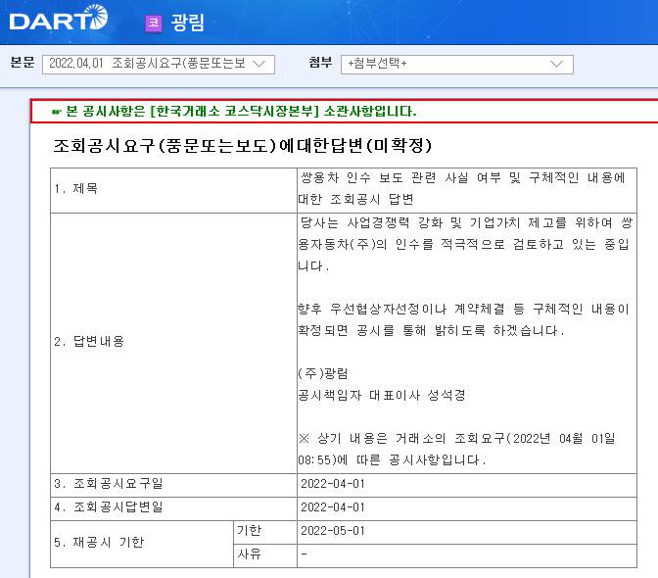Click the '5. 재공시 기한' row label
The width and height of the screenshot is (658, 578).
(99, 543)
